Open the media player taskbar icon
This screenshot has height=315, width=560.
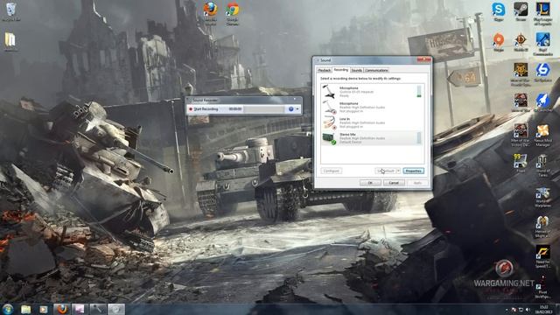click(x=43, y=309)
